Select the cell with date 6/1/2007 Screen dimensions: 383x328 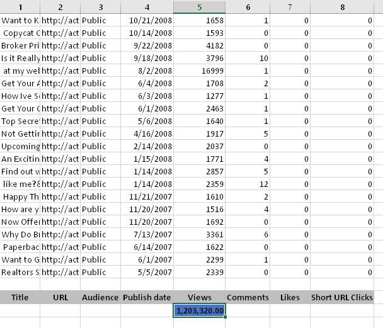pyautogui.click(x=147, y=259)
